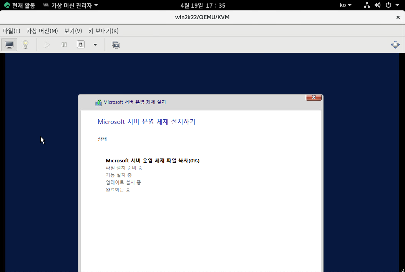Viewport: 405px width, 272px height.
Task: Click the 기능 설치 중 step
Action: tap(119, 175)
